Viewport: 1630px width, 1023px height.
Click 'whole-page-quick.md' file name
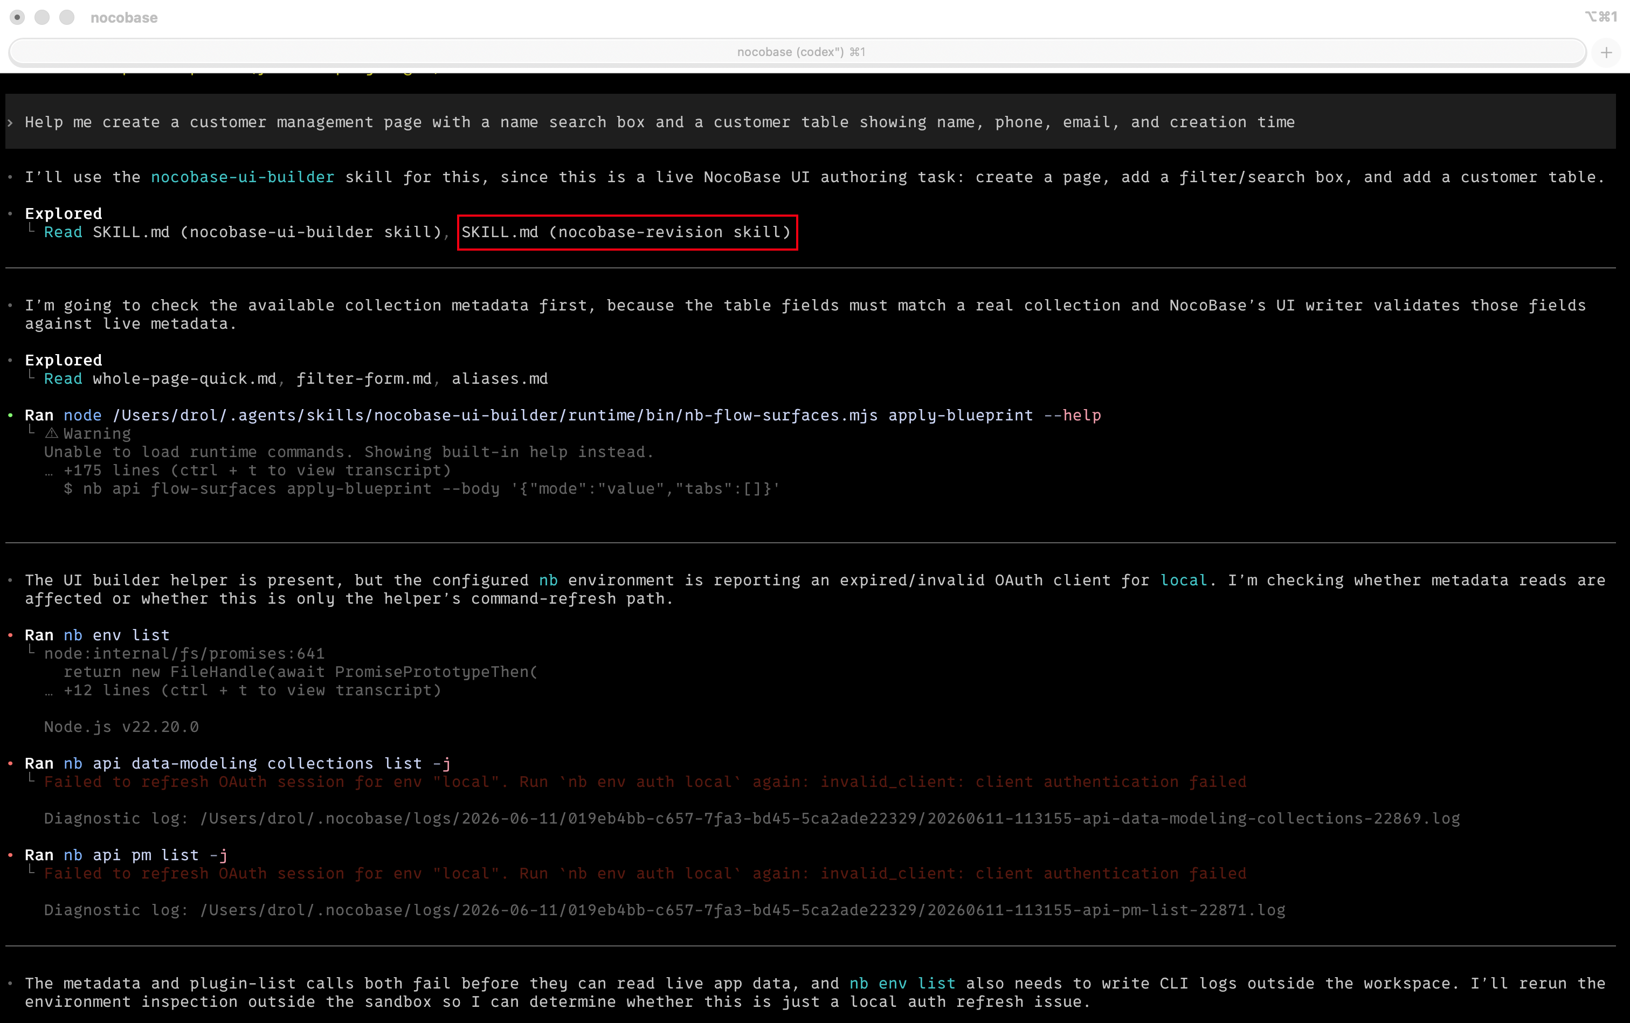(185, 379)
